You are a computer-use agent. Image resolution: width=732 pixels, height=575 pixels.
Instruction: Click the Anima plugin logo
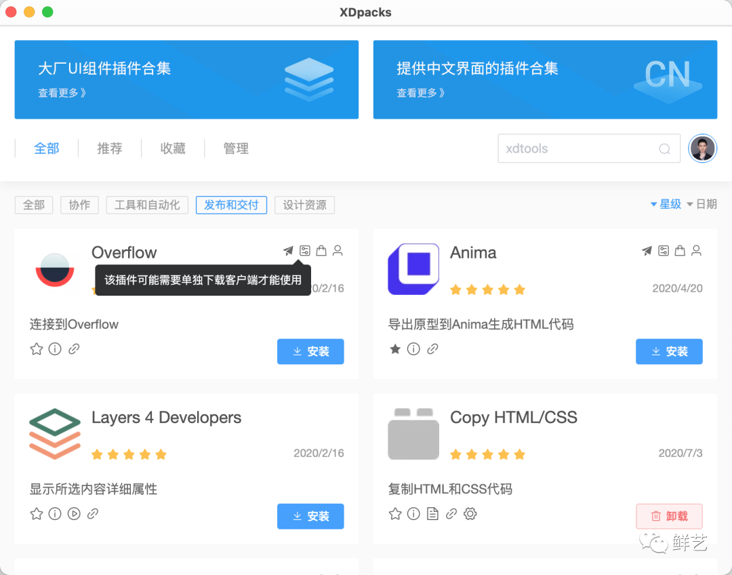click(413, 269)
